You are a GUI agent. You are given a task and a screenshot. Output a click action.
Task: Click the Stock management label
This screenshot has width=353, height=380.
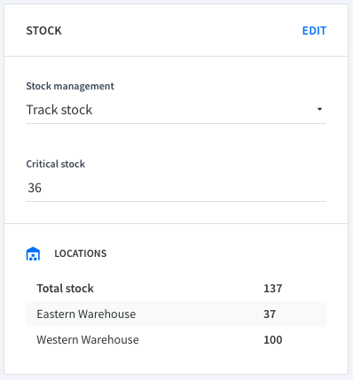70,86
